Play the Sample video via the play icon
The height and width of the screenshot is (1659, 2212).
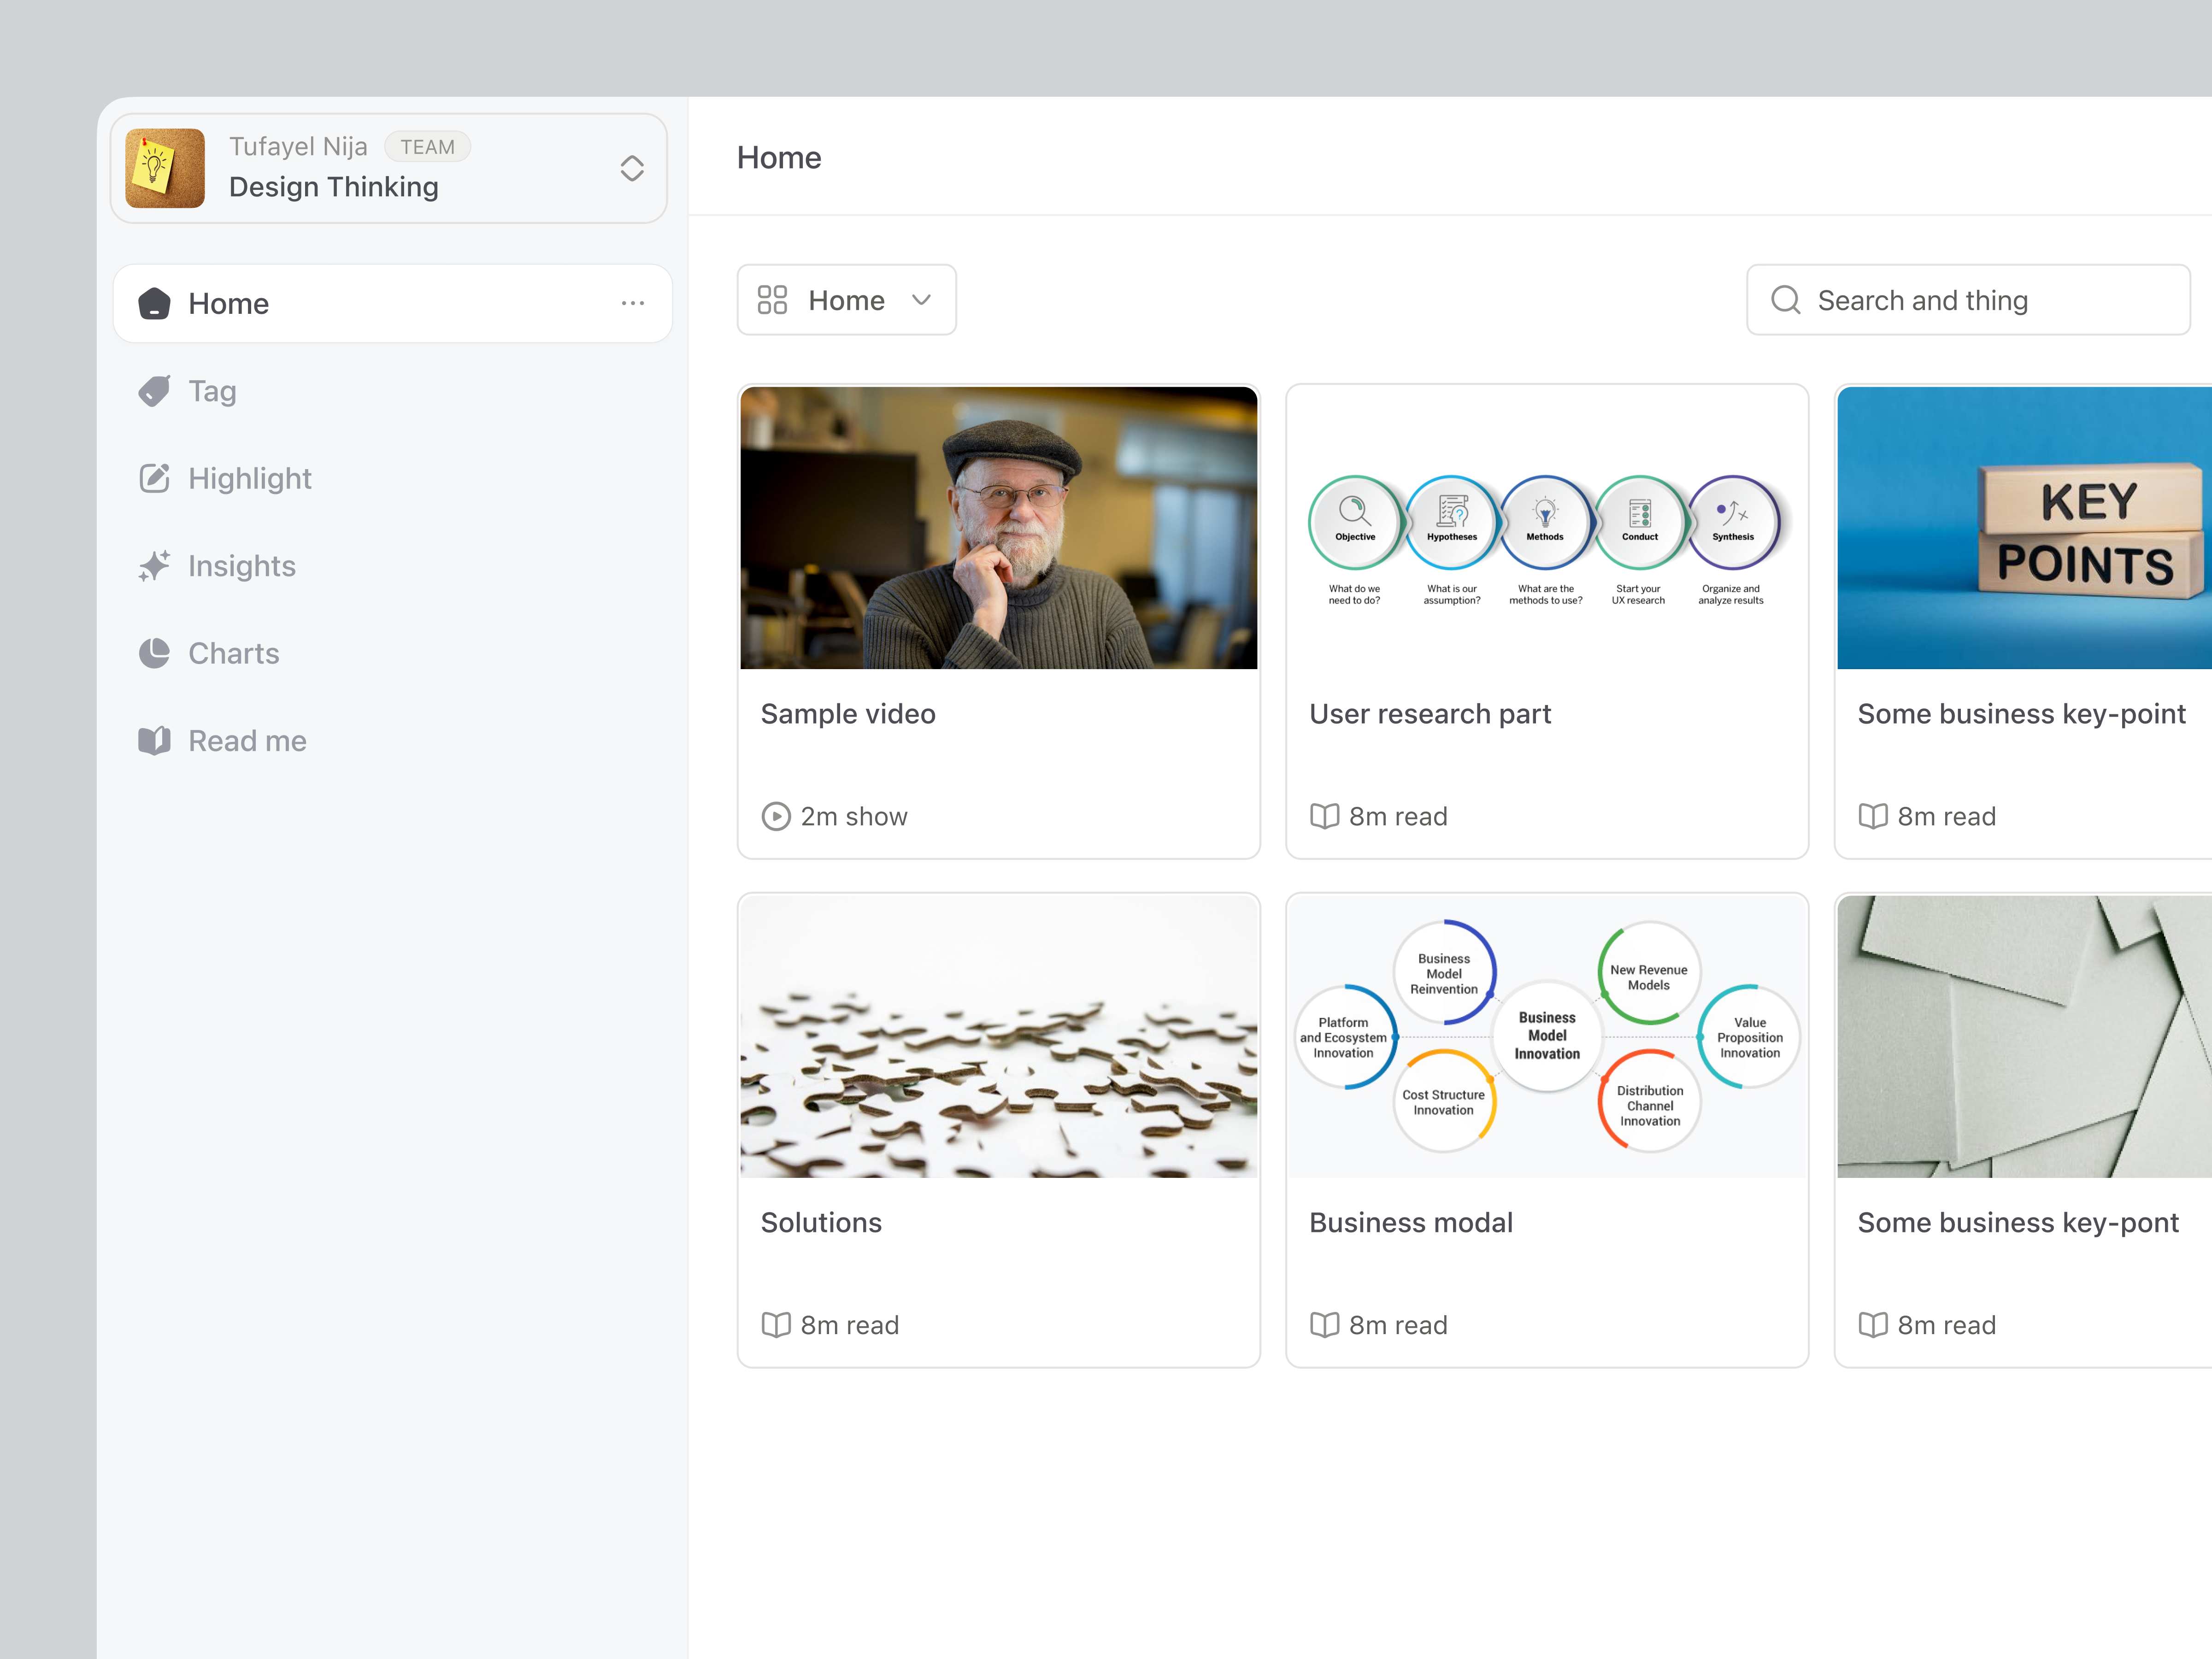(x=776, y=816)
